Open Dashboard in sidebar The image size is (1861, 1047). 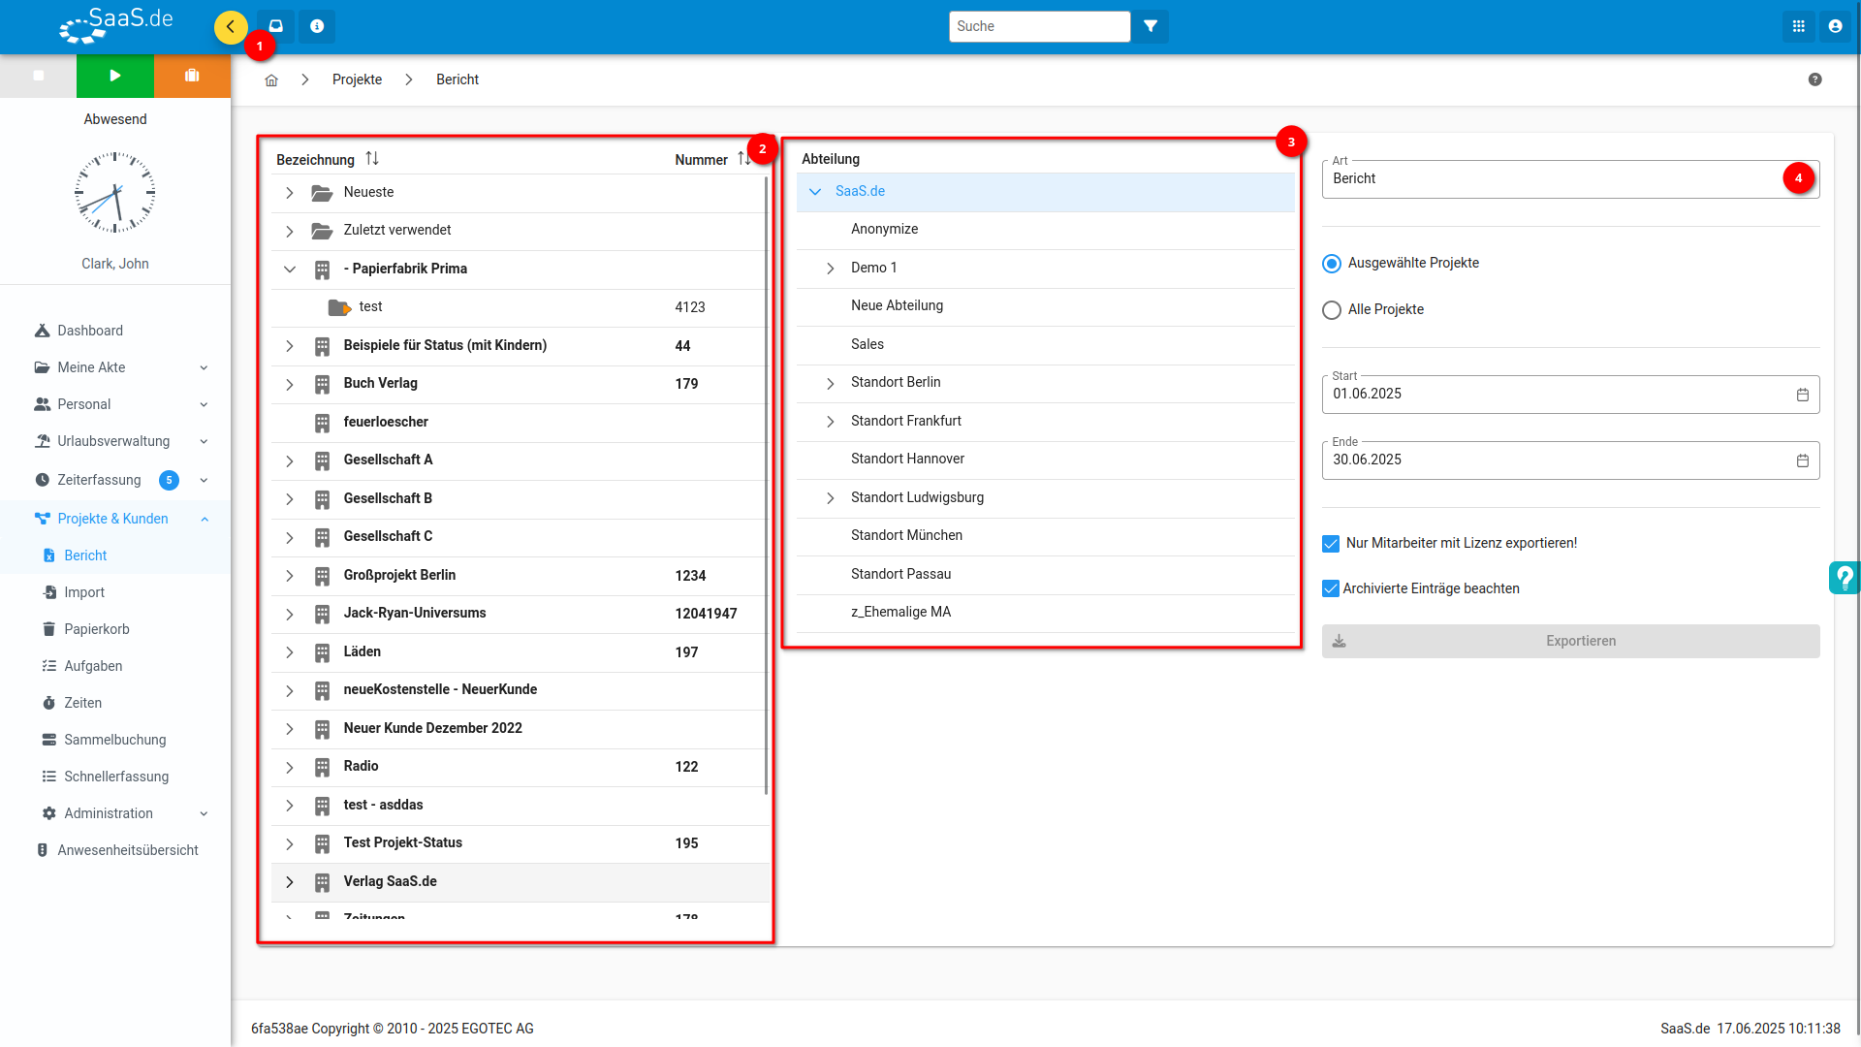tap(90, 331)
